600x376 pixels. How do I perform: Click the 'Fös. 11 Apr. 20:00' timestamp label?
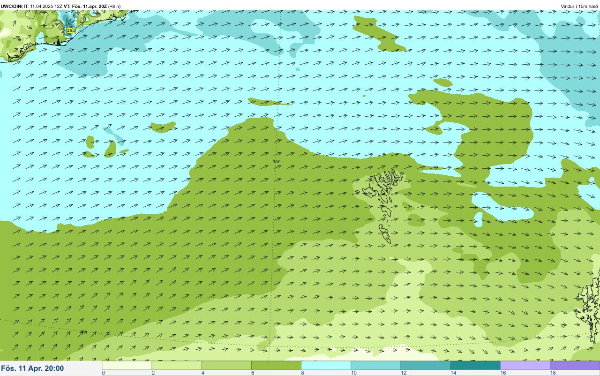[33, 368]
